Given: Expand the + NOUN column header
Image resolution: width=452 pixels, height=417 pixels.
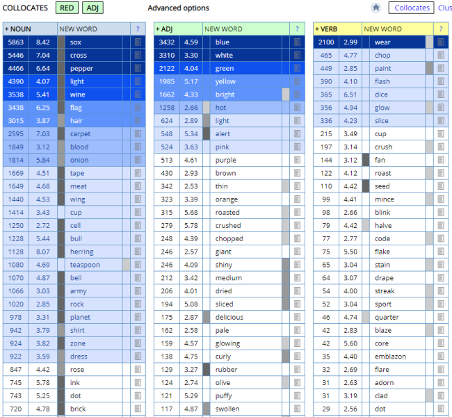Looking at the screenshot, I should [18, 29].
